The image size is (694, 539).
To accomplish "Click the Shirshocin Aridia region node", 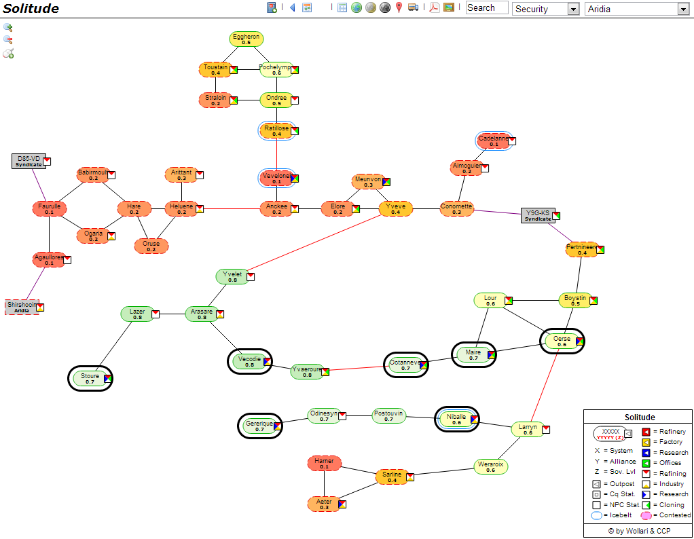I will [x=21, y=308].
